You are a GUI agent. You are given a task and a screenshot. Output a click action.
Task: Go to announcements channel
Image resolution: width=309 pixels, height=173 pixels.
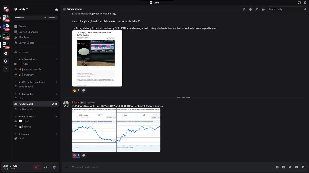(36, 69)
